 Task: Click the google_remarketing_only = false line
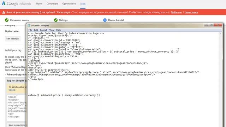tap(53, 56)
